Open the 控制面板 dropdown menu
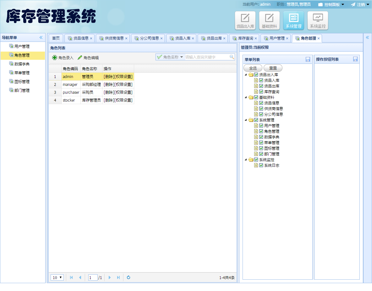372x291 pixels. [x=331, y=4]
